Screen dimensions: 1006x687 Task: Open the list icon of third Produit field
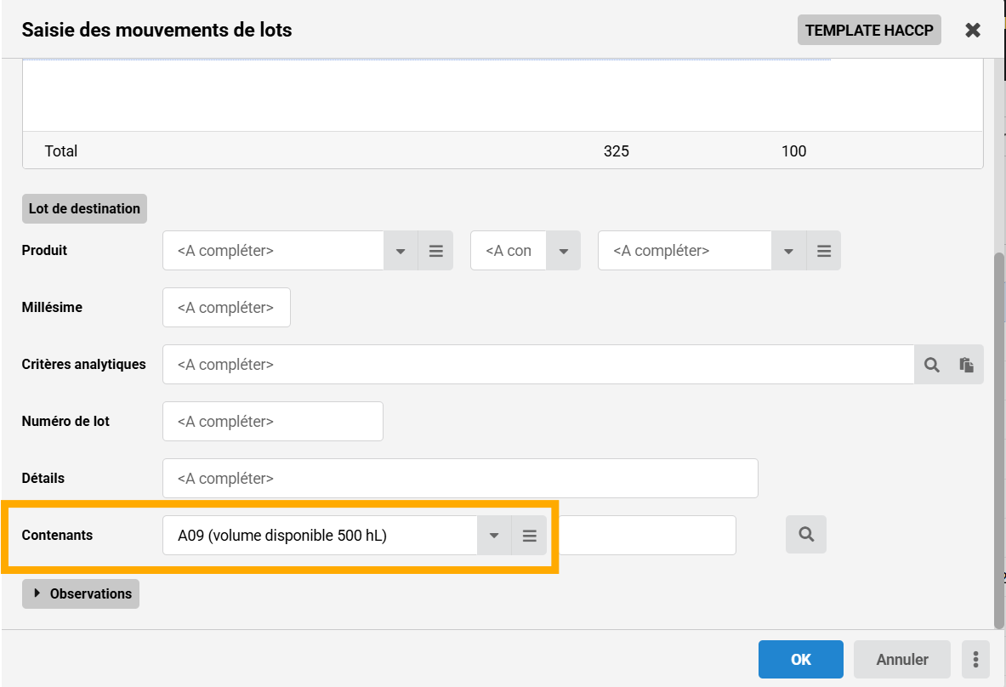823,251
